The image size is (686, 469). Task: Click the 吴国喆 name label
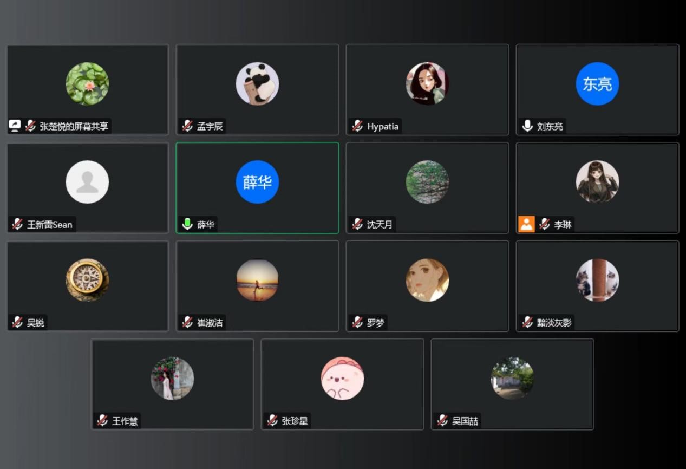pos(465,421)
